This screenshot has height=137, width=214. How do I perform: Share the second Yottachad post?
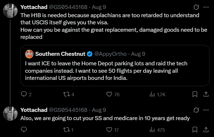click(206, 130)
